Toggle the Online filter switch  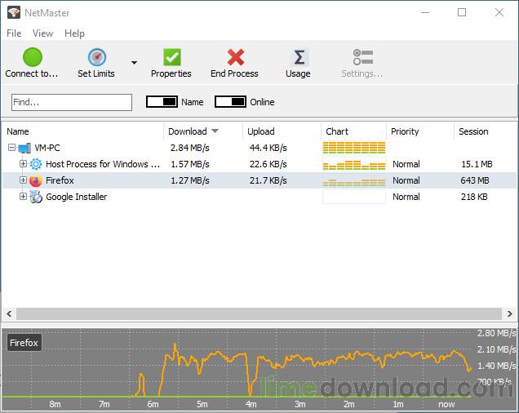(230, 102)
